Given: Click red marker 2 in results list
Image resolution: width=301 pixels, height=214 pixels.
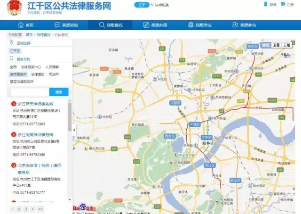Looking at the screenshot, I should [x=14, y=134].
